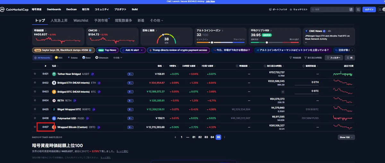Open Show 100 rows dropdown
This screenshot has width=385, height=163.
pyautogui.click(x=346, y=137)
